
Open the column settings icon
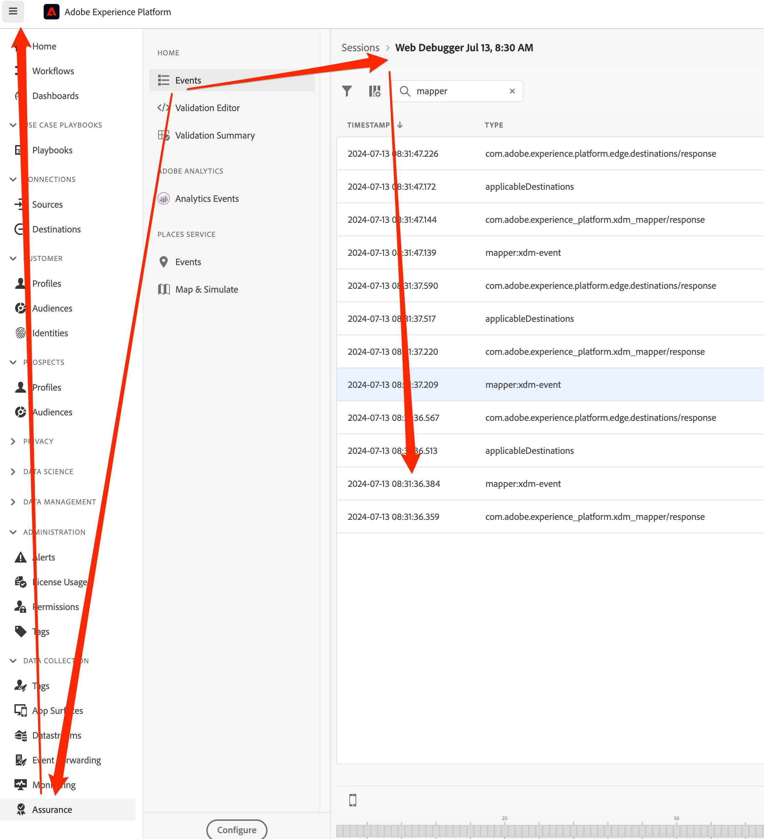(x=374, y=91)
